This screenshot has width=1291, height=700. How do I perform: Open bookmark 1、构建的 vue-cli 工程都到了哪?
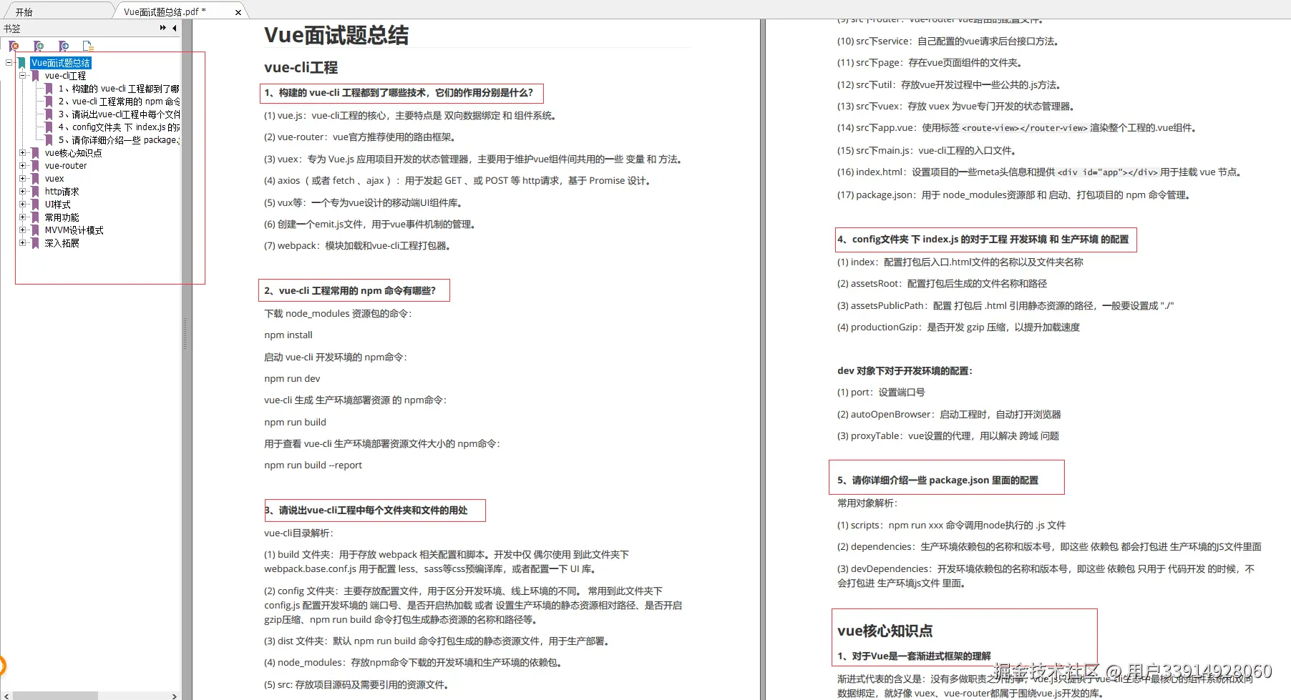[119, 89]
